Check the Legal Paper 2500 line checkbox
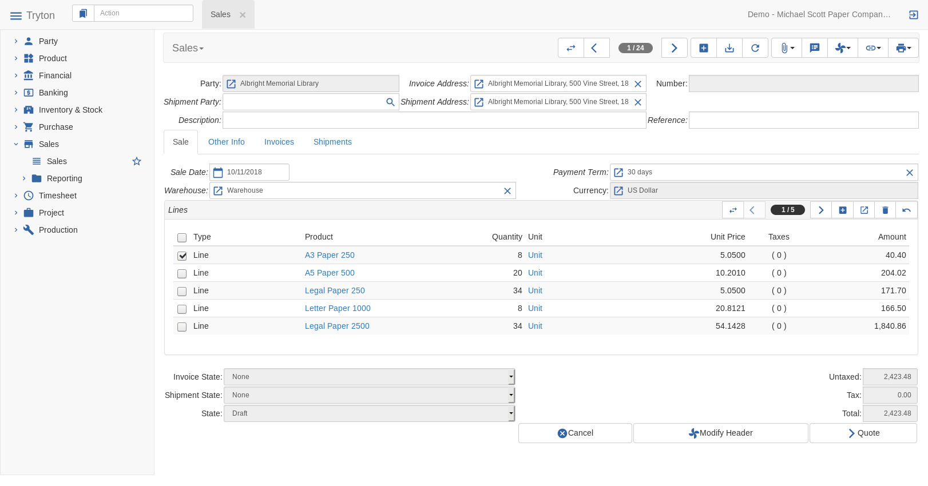The width and height of the screenshot is (928, 486). pos(182,326)
